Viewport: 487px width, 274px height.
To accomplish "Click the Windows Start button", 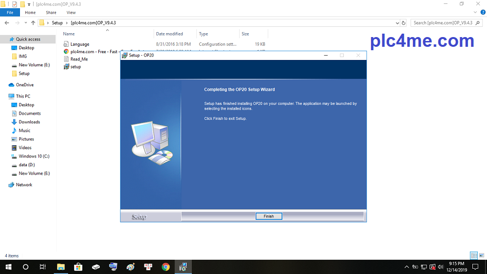I will click(8, 267).
